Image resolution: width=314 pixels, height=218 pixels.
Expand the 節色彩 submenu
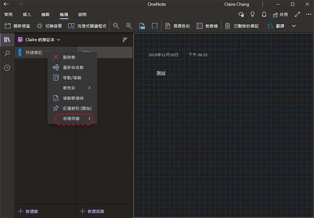tap(72, 88)
